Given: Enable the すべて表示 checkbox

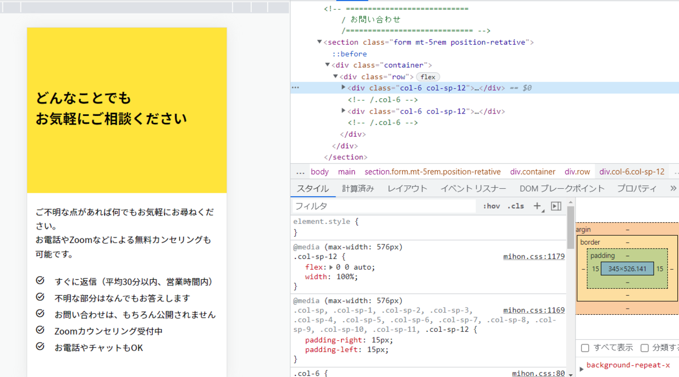Looking at the screenshot, I should 585,348.
